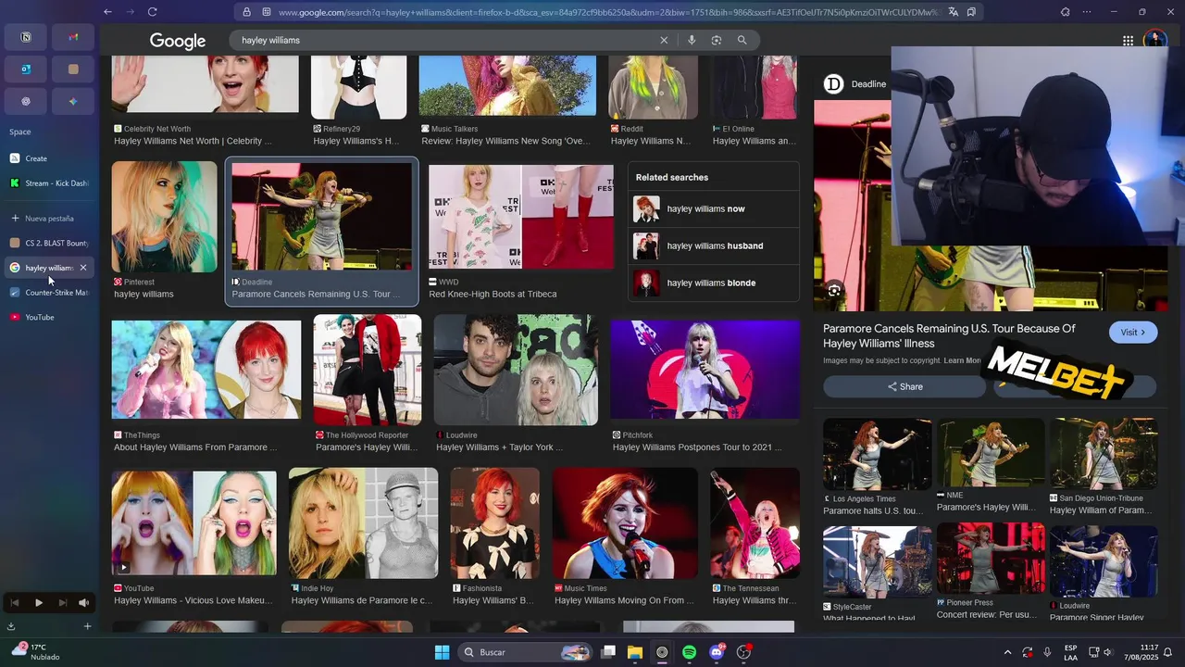Open the page translate icon in the URL bar
The width and height of the screenshot is (1185, 667).
point(953,12)
